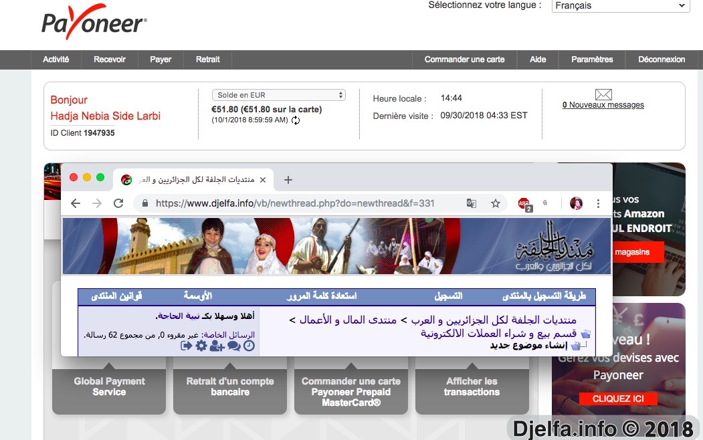Open the forum chat bubbles icon
Screen dimensions: 703x440
pos(233,346)
